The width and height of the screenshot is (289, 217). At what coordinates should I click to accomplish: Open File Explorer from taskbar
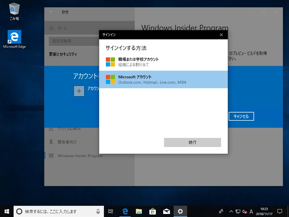(138, 211)
